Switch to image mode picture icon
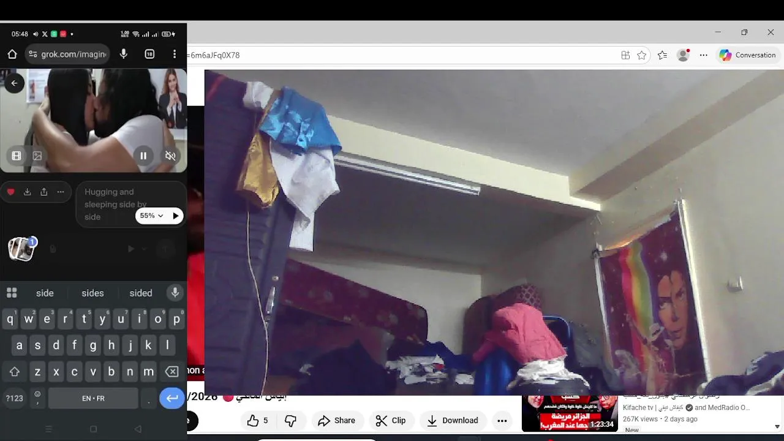The width and height of the screenshot is (784, 441). pos(37,156)
